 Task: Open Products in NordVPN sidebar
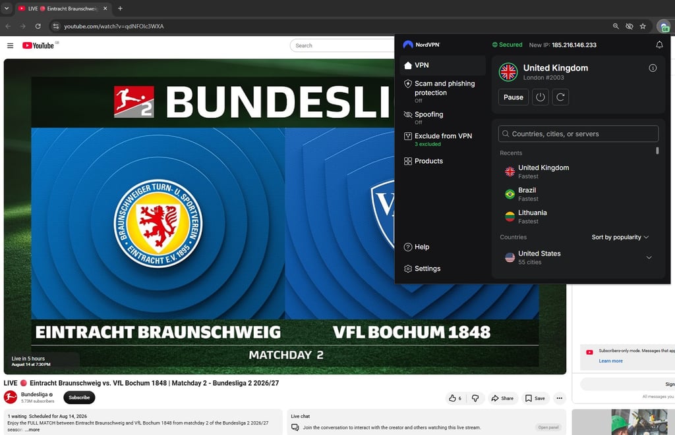[442, 161]
